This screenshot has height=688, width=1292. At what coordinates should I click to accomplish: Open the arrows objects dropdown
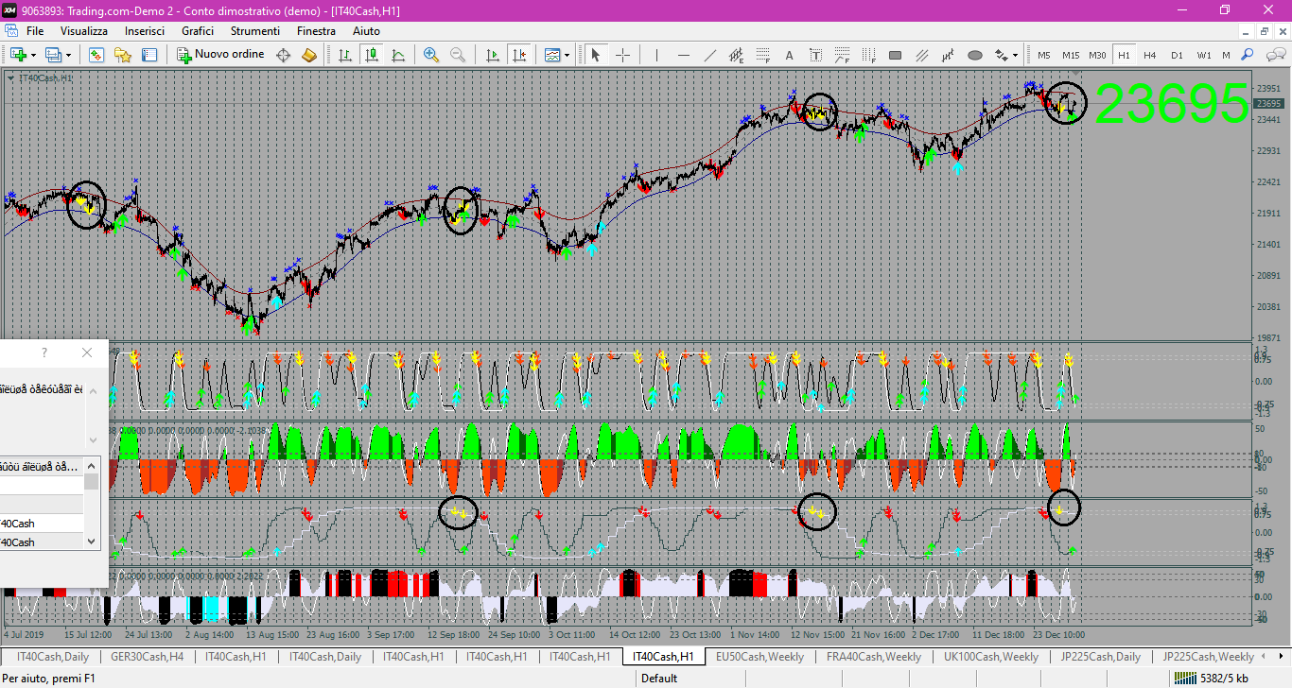[1006, 55]
